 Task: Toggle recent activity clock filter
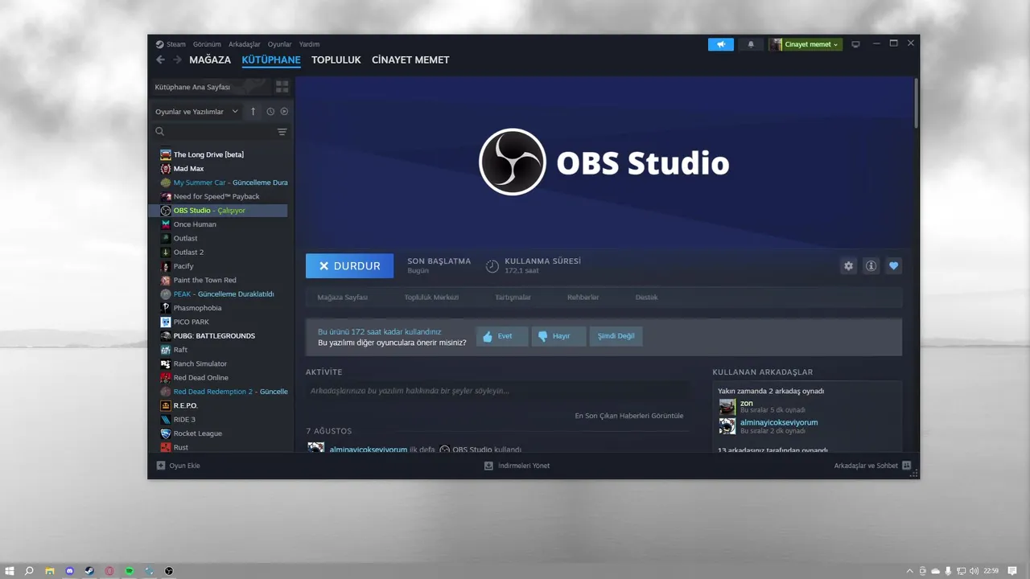point(270,112)
